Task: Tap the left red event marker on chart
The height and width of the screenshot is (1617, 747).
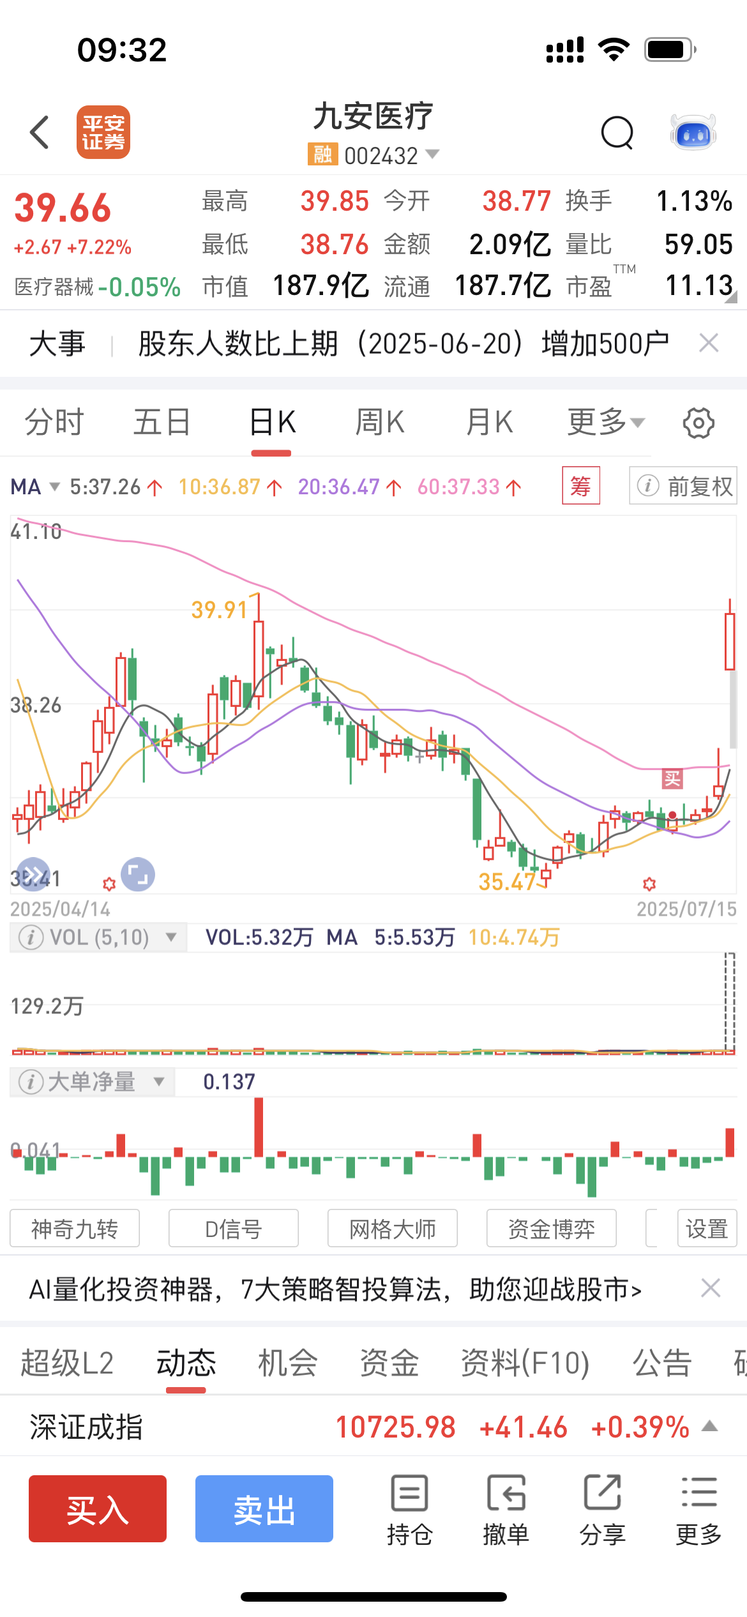Action: [109, 884]
